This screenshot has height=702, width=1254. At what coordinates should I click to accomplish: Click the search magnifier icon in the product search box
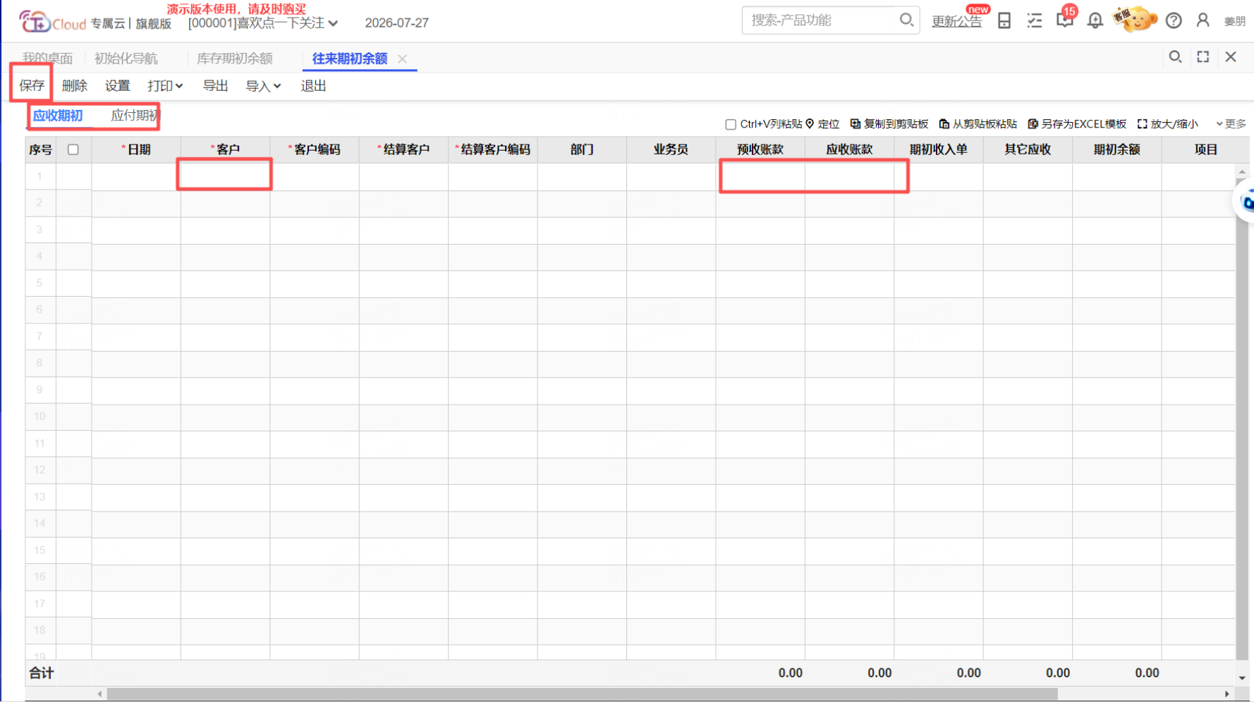[906, 20]
